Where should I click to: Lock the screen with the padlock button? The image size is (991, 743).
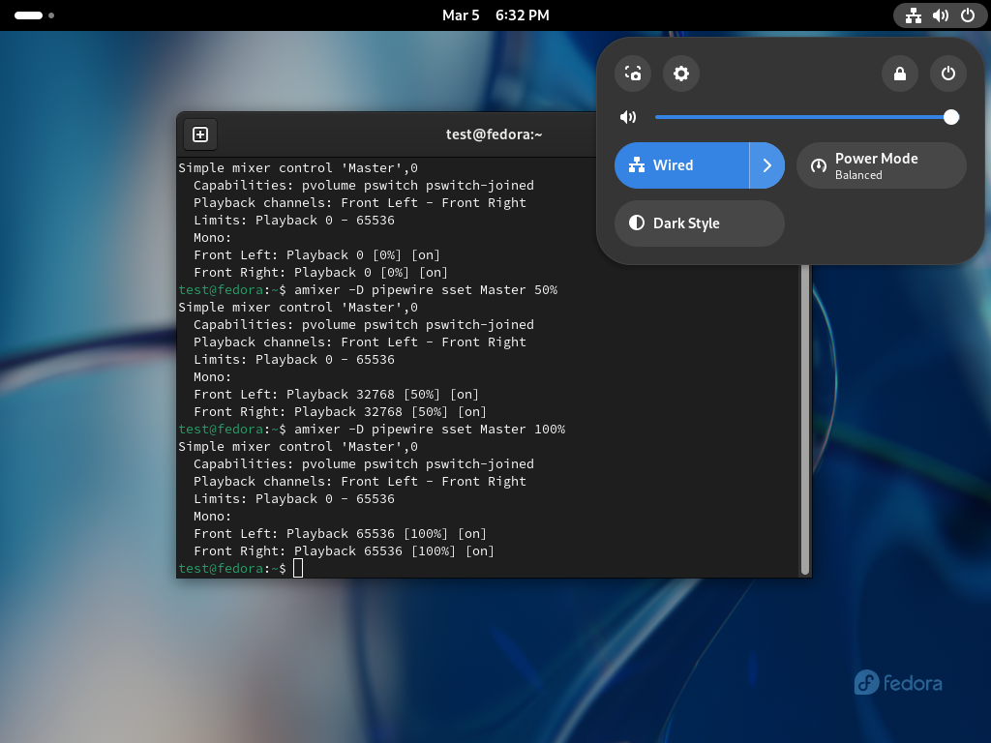click(x=899, y=74)
